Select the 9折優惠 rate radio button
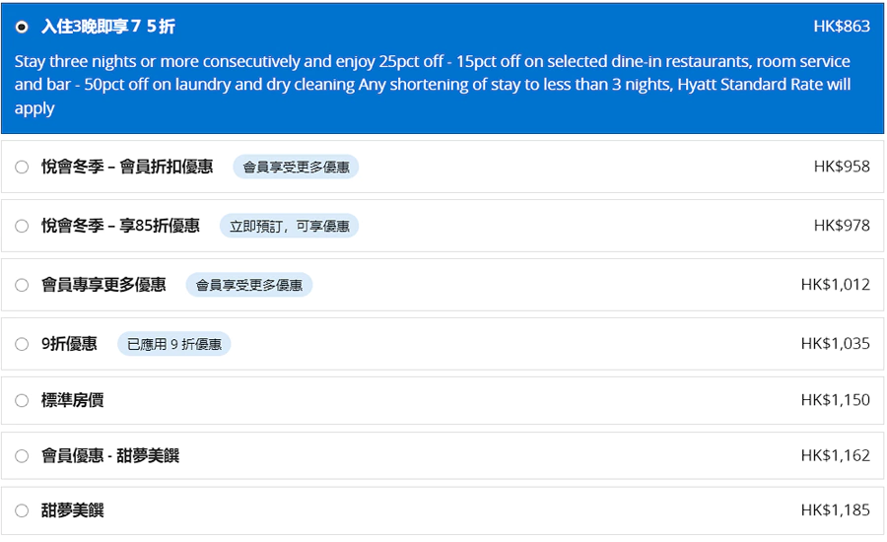 click(x=22, y=345)
